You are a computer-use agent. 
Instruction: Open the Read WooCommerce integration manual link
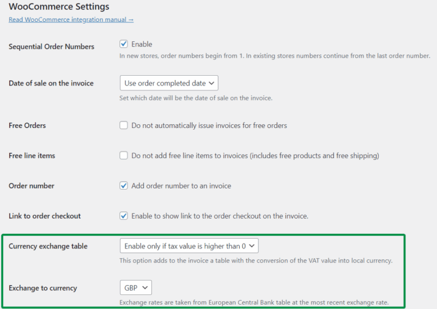[x=71, y=19]
